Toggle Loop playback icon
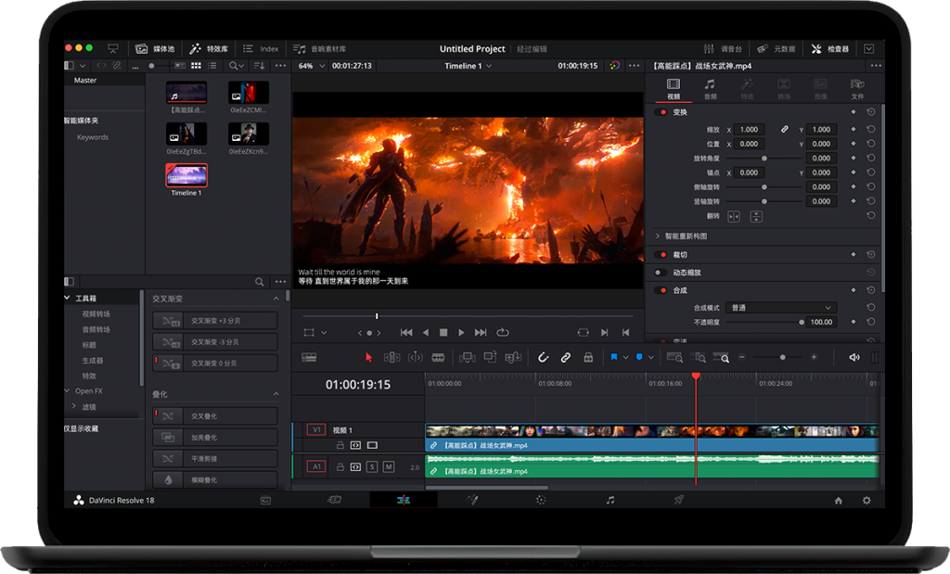 tap(502, 332)
